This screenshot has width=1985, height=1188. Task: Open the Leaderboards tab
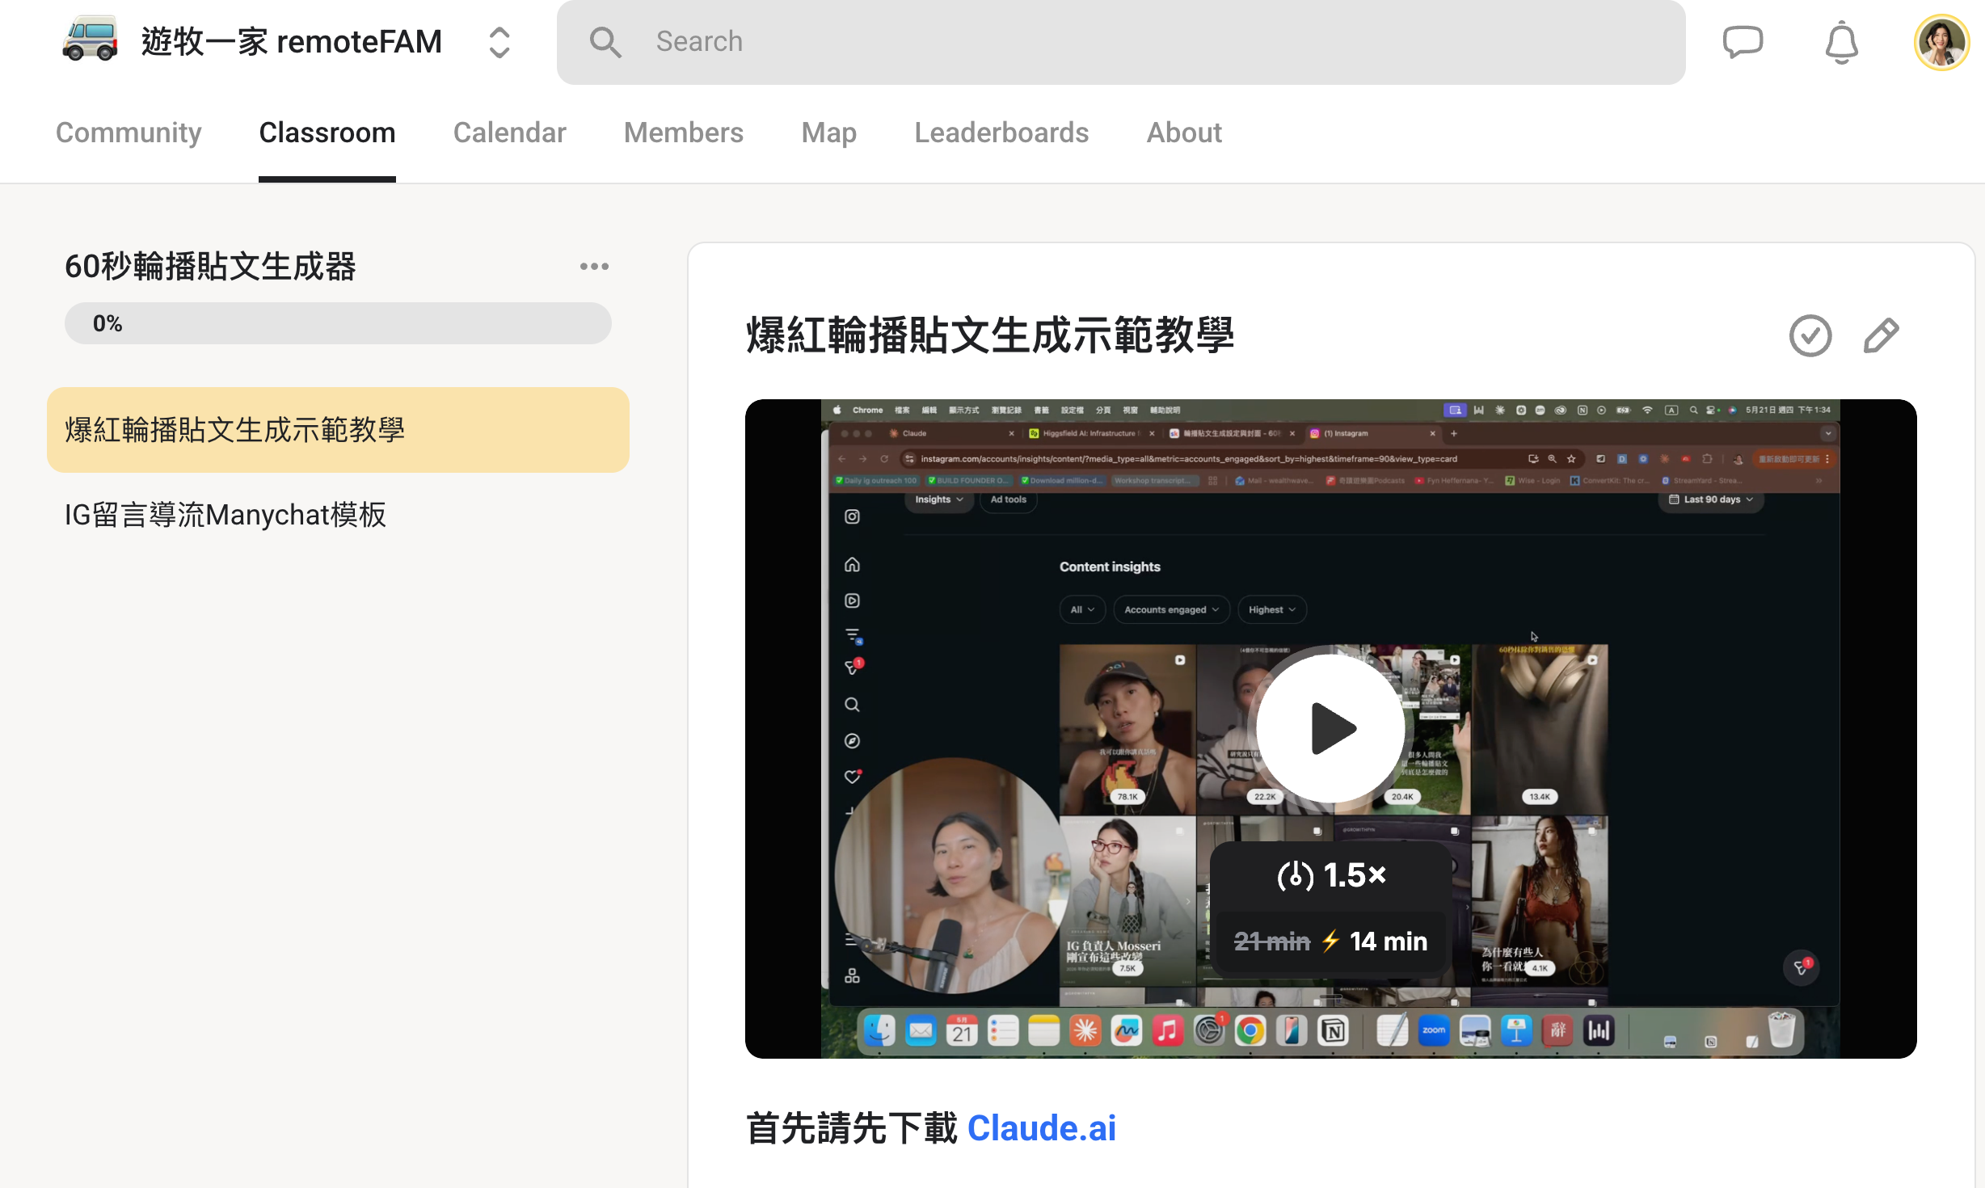pos(1001,132)
